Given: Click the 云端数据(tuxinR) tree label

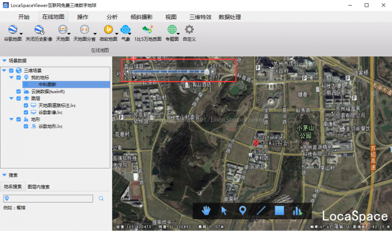Looking at the screenshot, I should [x=48, y=92].
